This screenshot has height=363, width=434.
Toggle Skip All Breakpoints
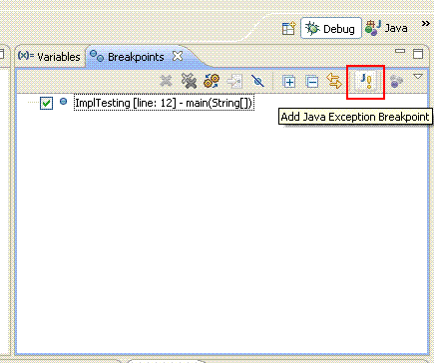click(x=257, y=81)
